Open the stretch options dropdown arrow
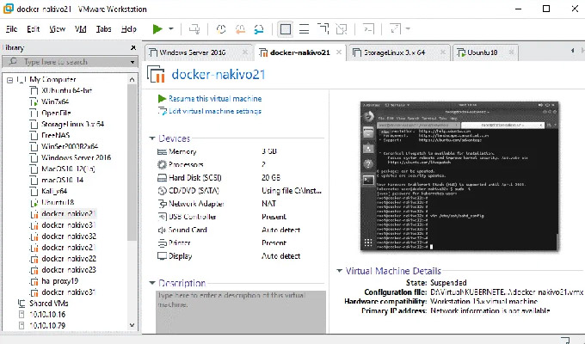Image resolution: width=585 pixels, height=344 pixels. [x=408, y=28]
